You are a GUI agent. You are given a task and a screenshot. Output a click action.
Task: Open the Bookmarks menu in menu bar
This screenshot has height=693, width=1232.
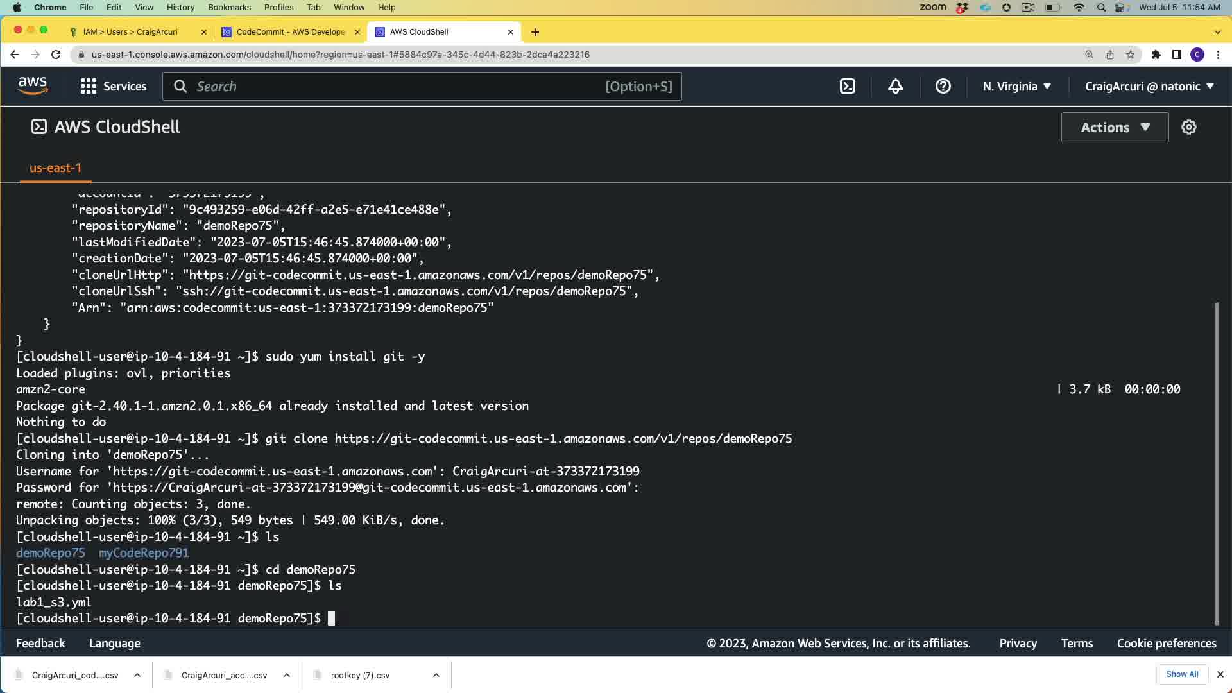(x=229, y=7)
